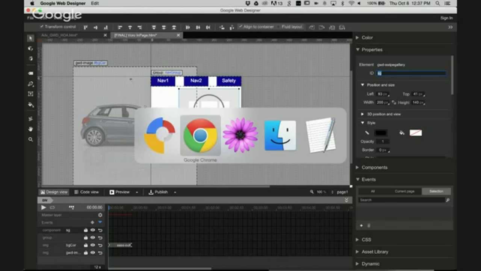Image resolution: width=481 pixels, height=271 pixels.
Task: Expand the 3D position and view section
Action: (x=383, y=114)
